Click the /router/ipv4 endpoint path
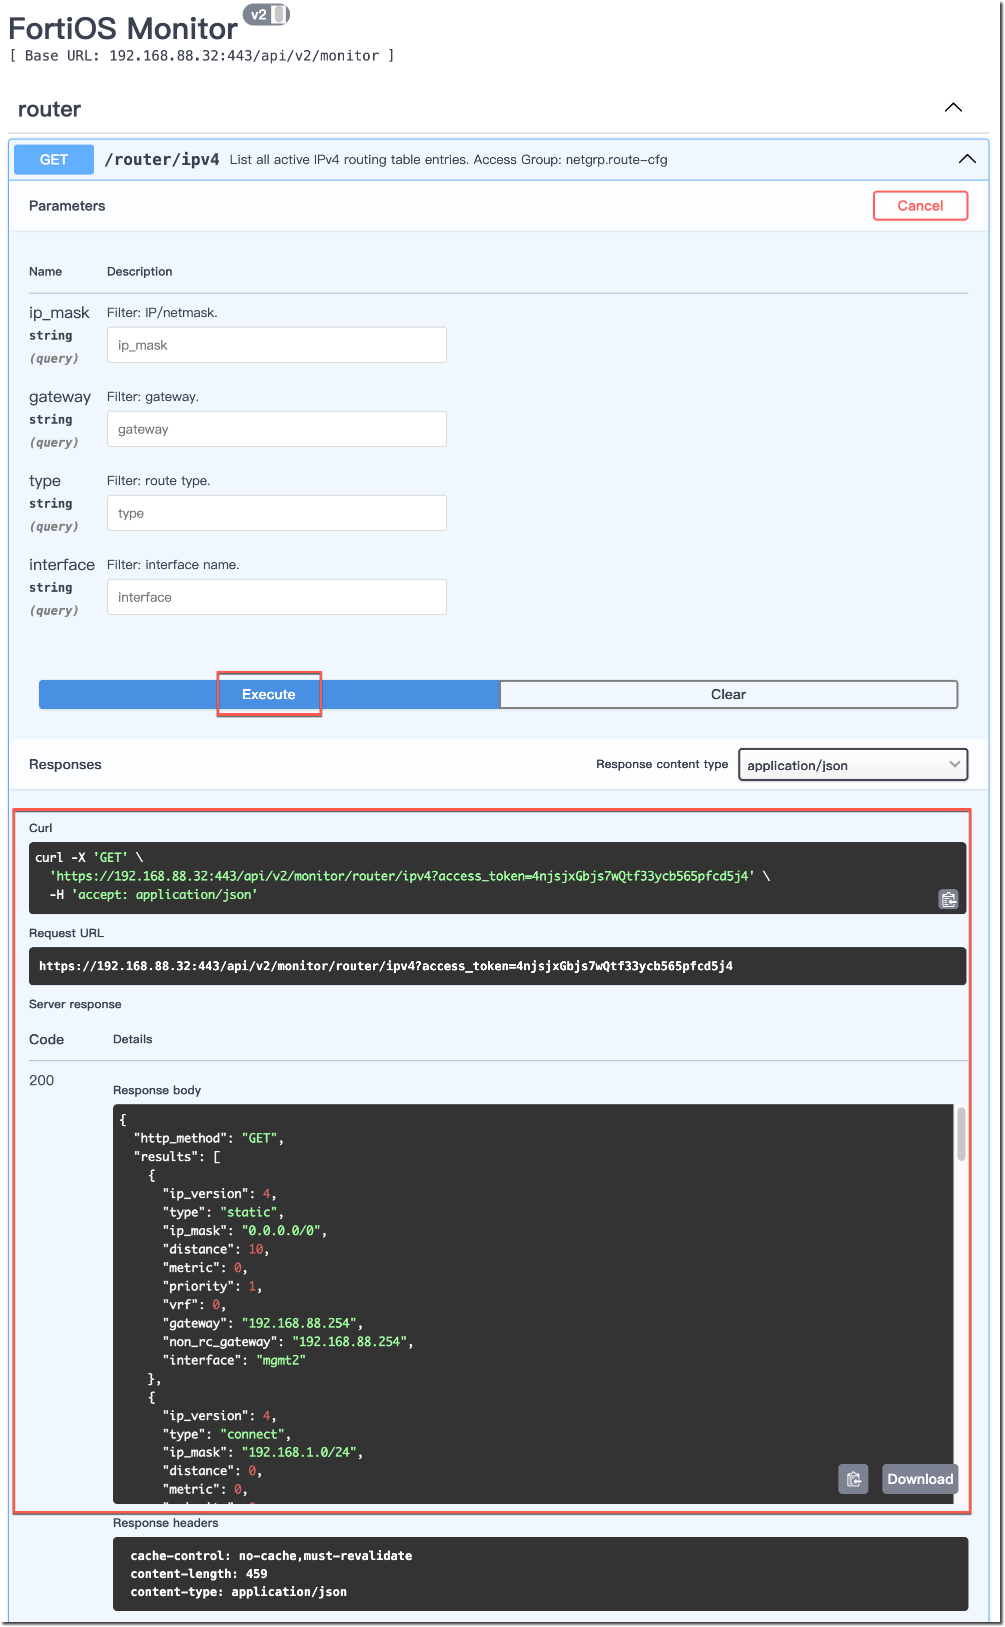Screen dimensions: 1005x1627 (x=162, y=160)
